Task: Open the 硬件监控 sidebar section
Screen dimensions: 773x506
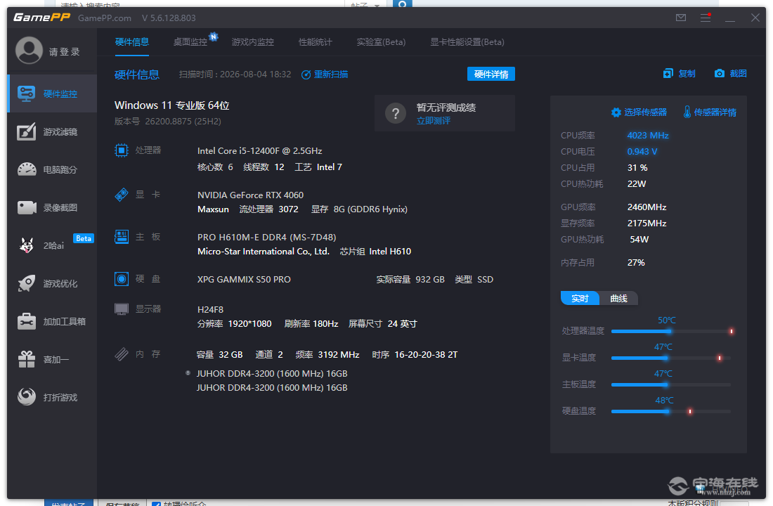Action: (x=52, y=93)
